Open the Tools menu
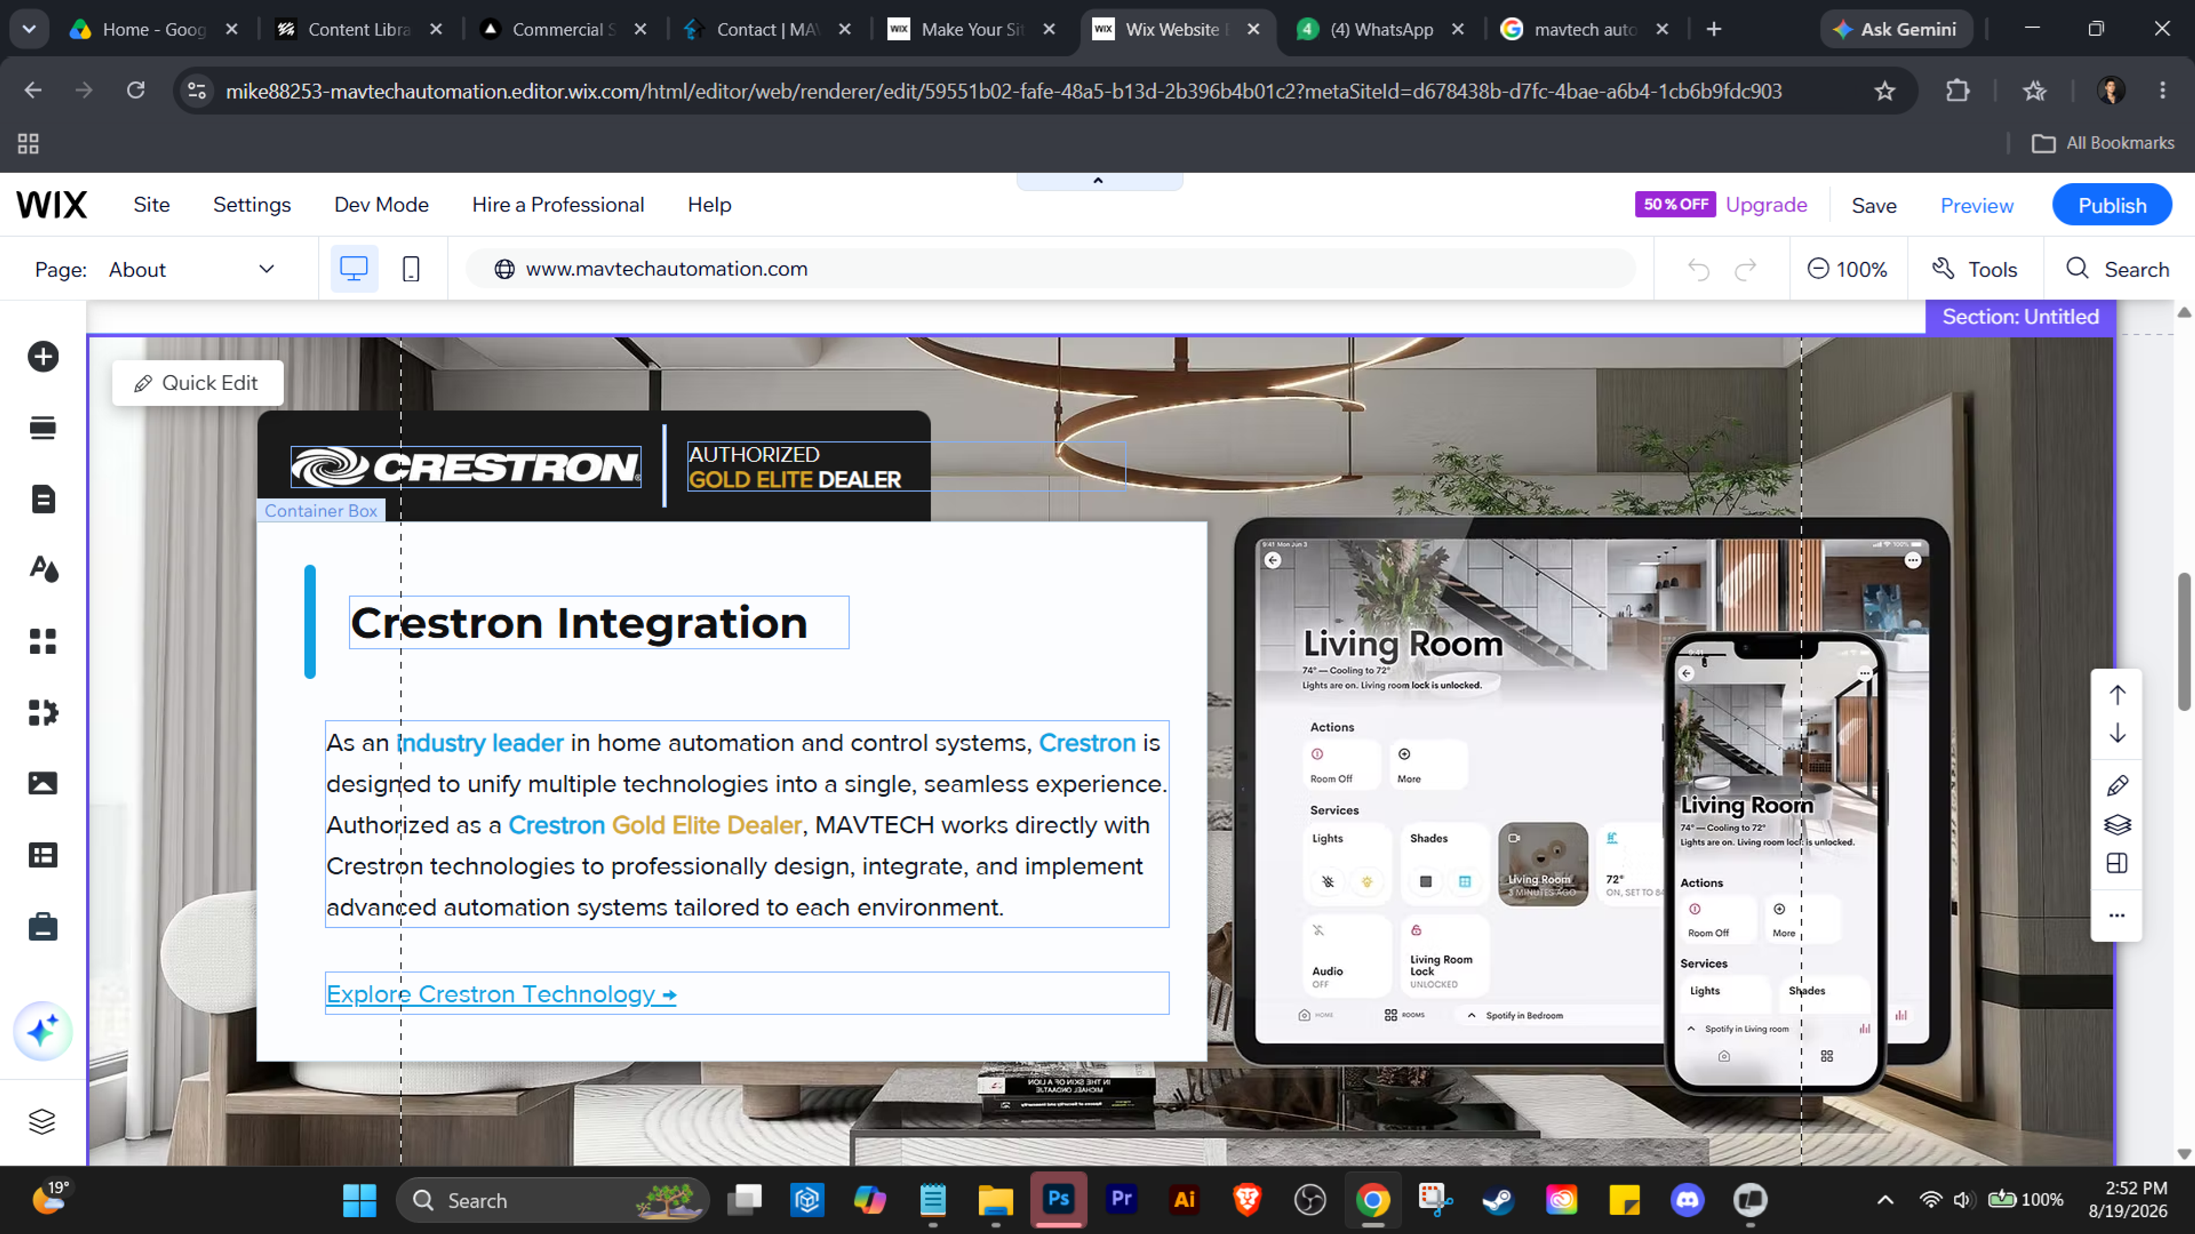The width and height of the screenshot is (2195, 1234). pyautogui.click(x=1974, y=270)
